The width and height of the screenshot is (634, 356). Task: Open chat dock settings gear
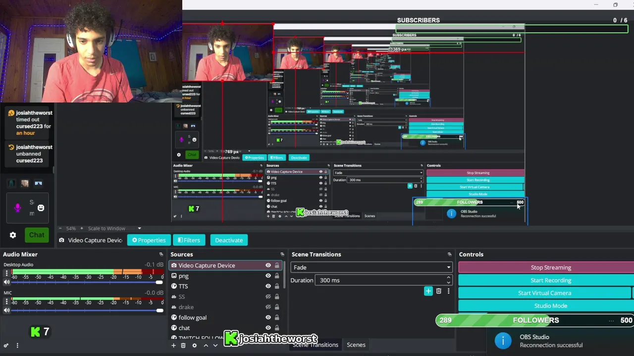point(13,235)
